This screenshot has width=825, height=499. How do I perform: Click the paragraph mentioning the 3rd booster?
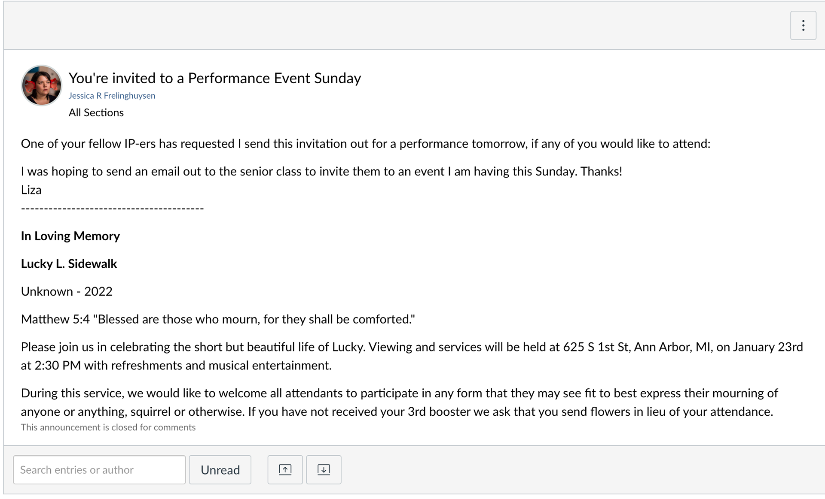pos(400,402)
